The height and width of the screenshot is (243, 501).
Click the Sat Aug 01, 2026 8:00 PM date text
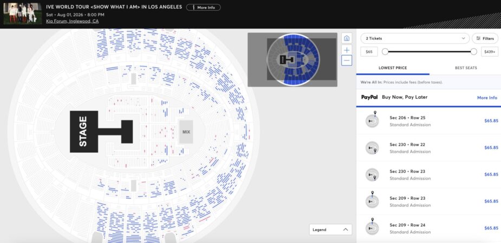pos(75,15)
